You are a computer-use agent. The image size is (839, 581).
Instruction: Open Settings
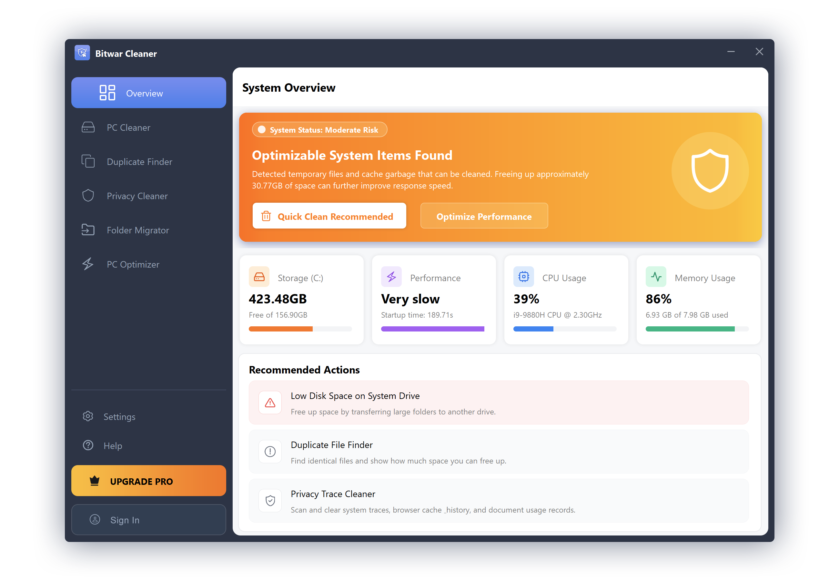click(148, 416)
